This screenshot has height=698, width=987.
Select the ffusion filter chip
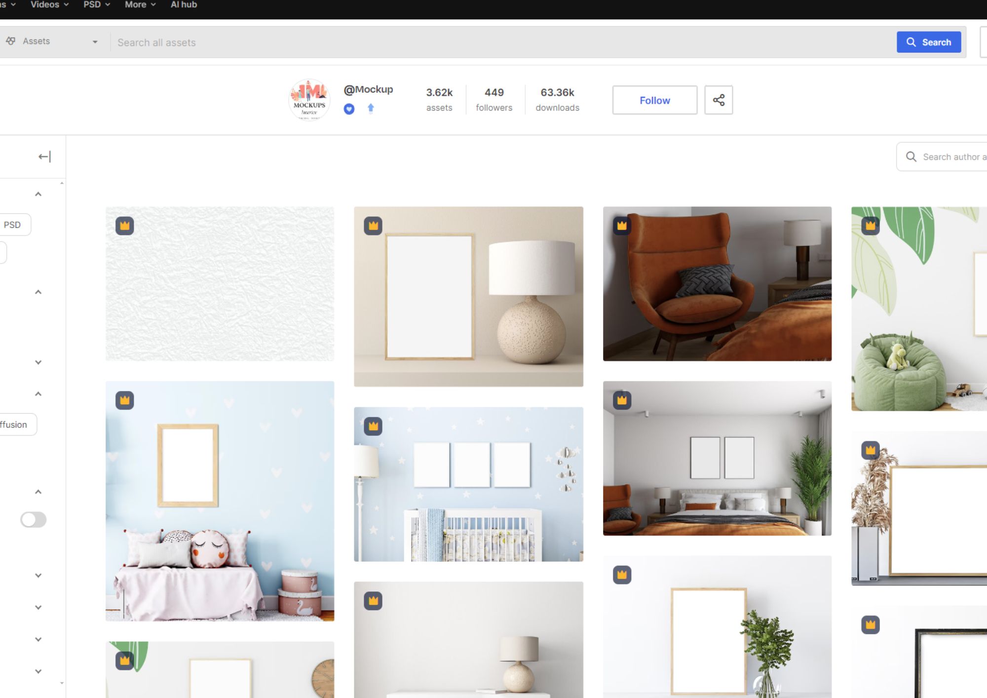click(15, 425)
